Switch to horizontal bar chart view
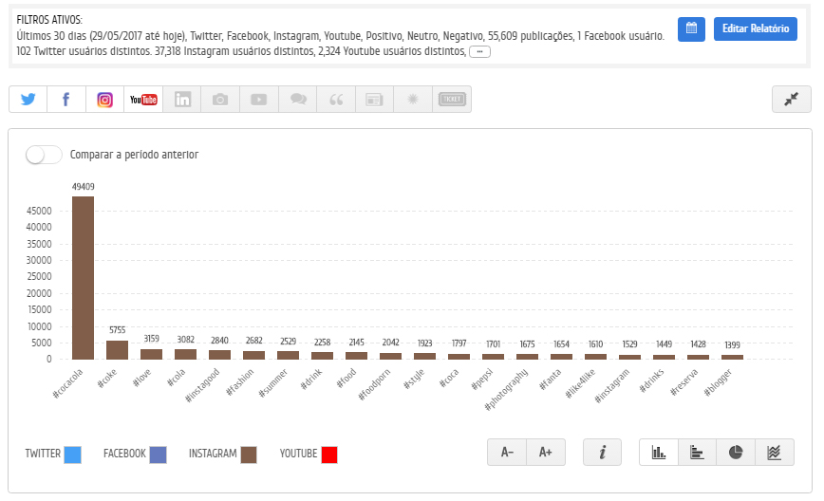Viewport: 824px width, 501px height. coord(698,453)
